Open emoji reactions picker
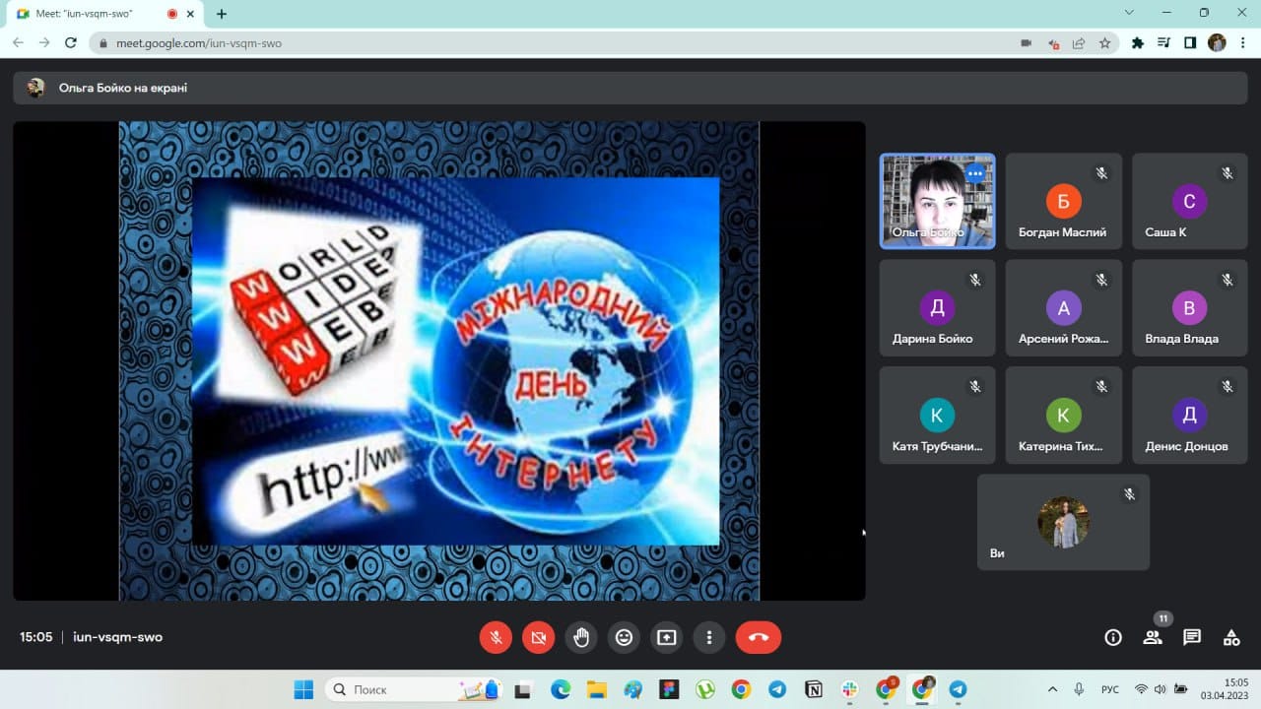This screenshot has height=709, width=1261. (624, 637)
